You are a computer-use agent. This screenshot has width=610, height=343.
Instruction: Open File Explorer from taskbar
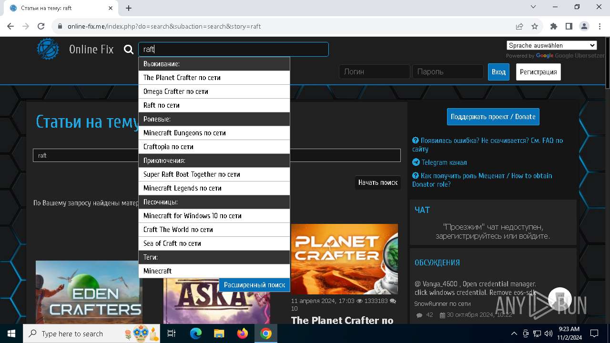coord(219,333)
